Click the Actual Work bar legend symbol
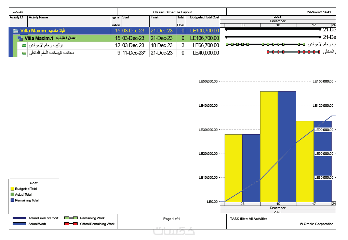This screenshot has height=240, width=348. (19, 224)
